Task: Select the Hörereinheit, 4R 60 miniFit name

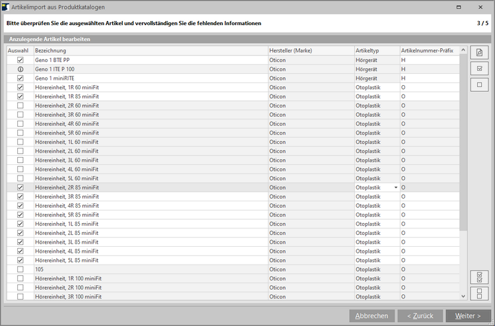Action: [151, 123]
